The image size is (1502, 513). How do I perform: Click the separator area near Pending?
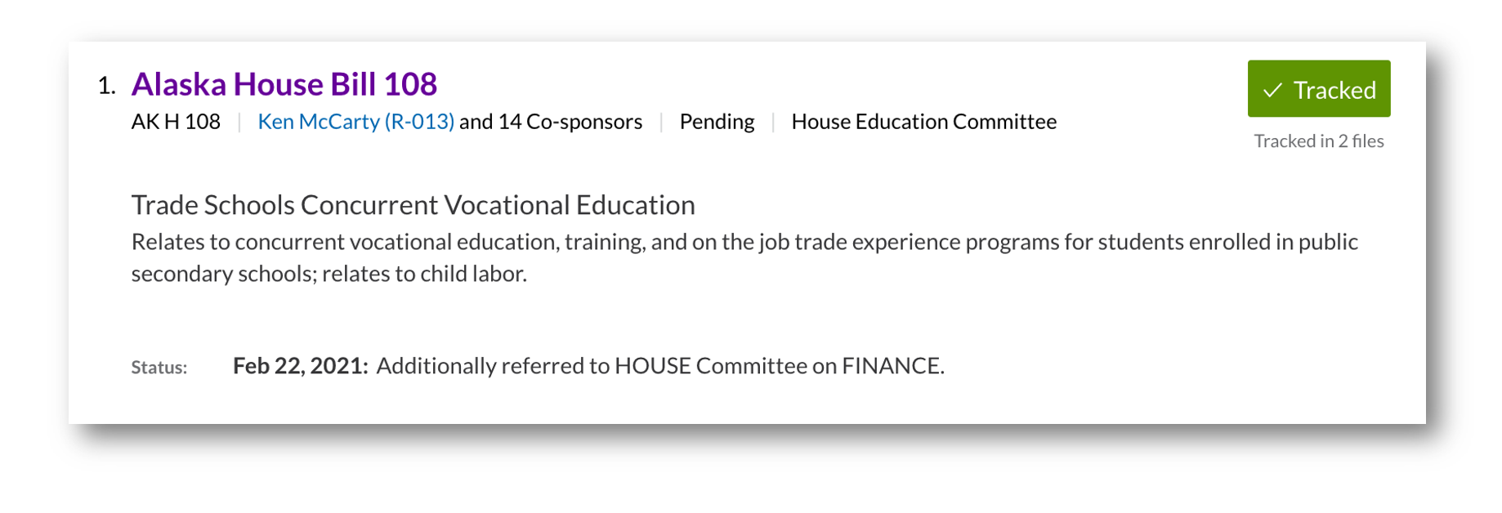tap(771, 121)
